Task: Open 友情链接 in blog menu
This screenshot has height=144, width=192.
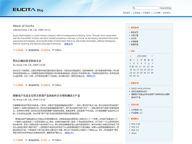Action: 135,41
